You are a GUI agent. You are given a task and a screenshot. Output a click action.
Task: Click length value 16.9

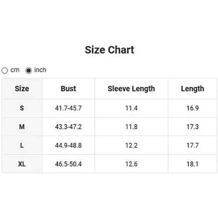coord(192,108)
